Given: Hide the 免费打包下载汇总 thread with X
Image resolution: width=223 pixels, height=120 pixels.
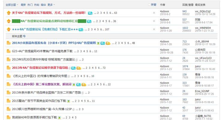Looking at the screenshot, I should [x=154, y=29].
